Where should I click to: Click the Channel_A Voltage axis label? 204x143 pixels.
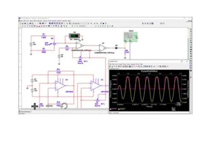(x=111, y=89)
